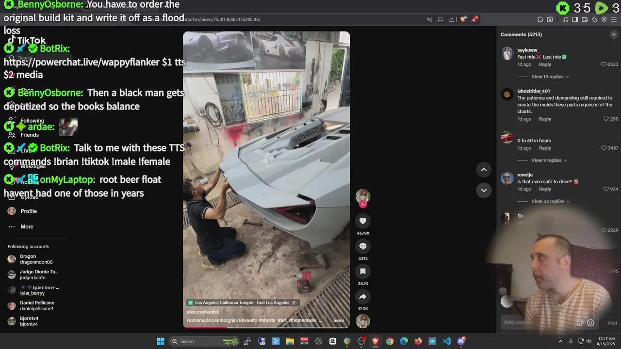This screenshot has width=621, height=349.
Task: Open Judge Dionte followed account
Action: pos(33,275)
